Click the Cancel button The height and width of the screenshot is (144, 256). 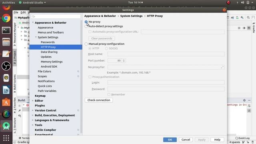[x=186, y=140]
